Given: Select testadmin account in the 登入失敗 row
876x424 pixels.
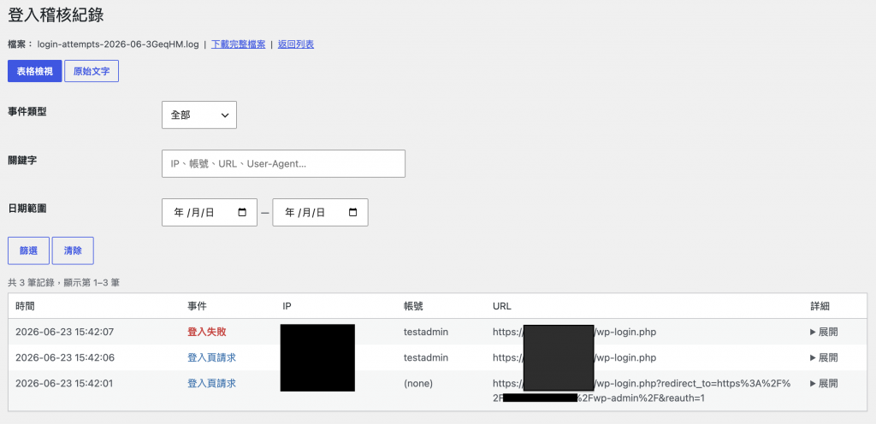Looking at the screenshot, I should [426, 332].
